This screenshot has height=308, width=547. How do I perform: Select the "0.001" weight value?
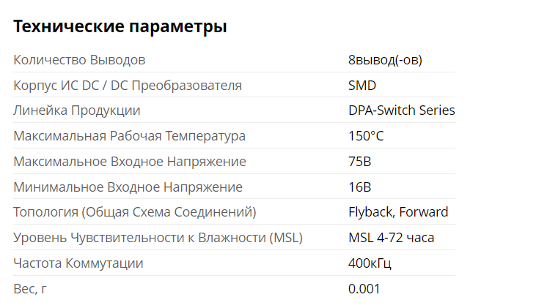pyautogui.click(x=364, y=289)
